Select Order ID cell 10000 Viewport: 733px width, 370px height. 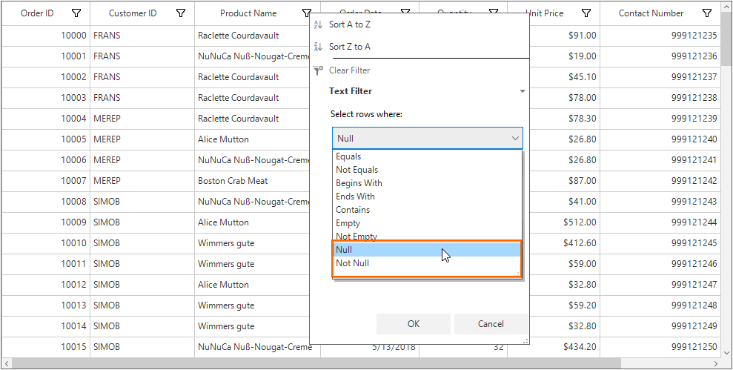46,36
